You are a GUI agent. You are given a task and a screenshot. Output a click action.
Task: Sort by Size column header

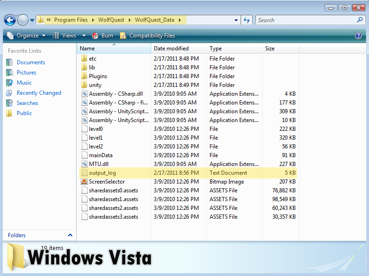(281, 49)
